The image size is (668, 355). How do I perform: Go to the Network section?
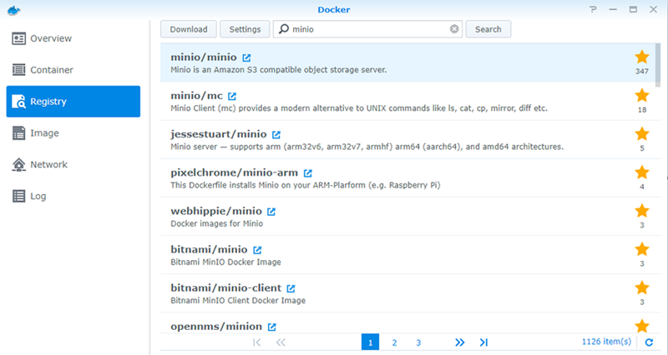[73, 164]
